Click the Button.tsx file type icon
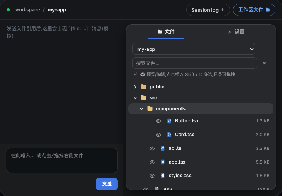282x196 pixels. pyautogui.click(x=169, y=121)
